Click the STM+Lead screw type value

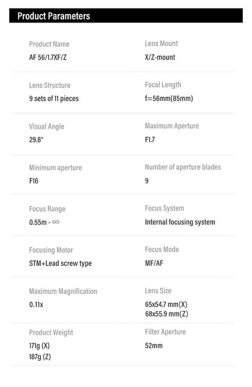point(61,263)
